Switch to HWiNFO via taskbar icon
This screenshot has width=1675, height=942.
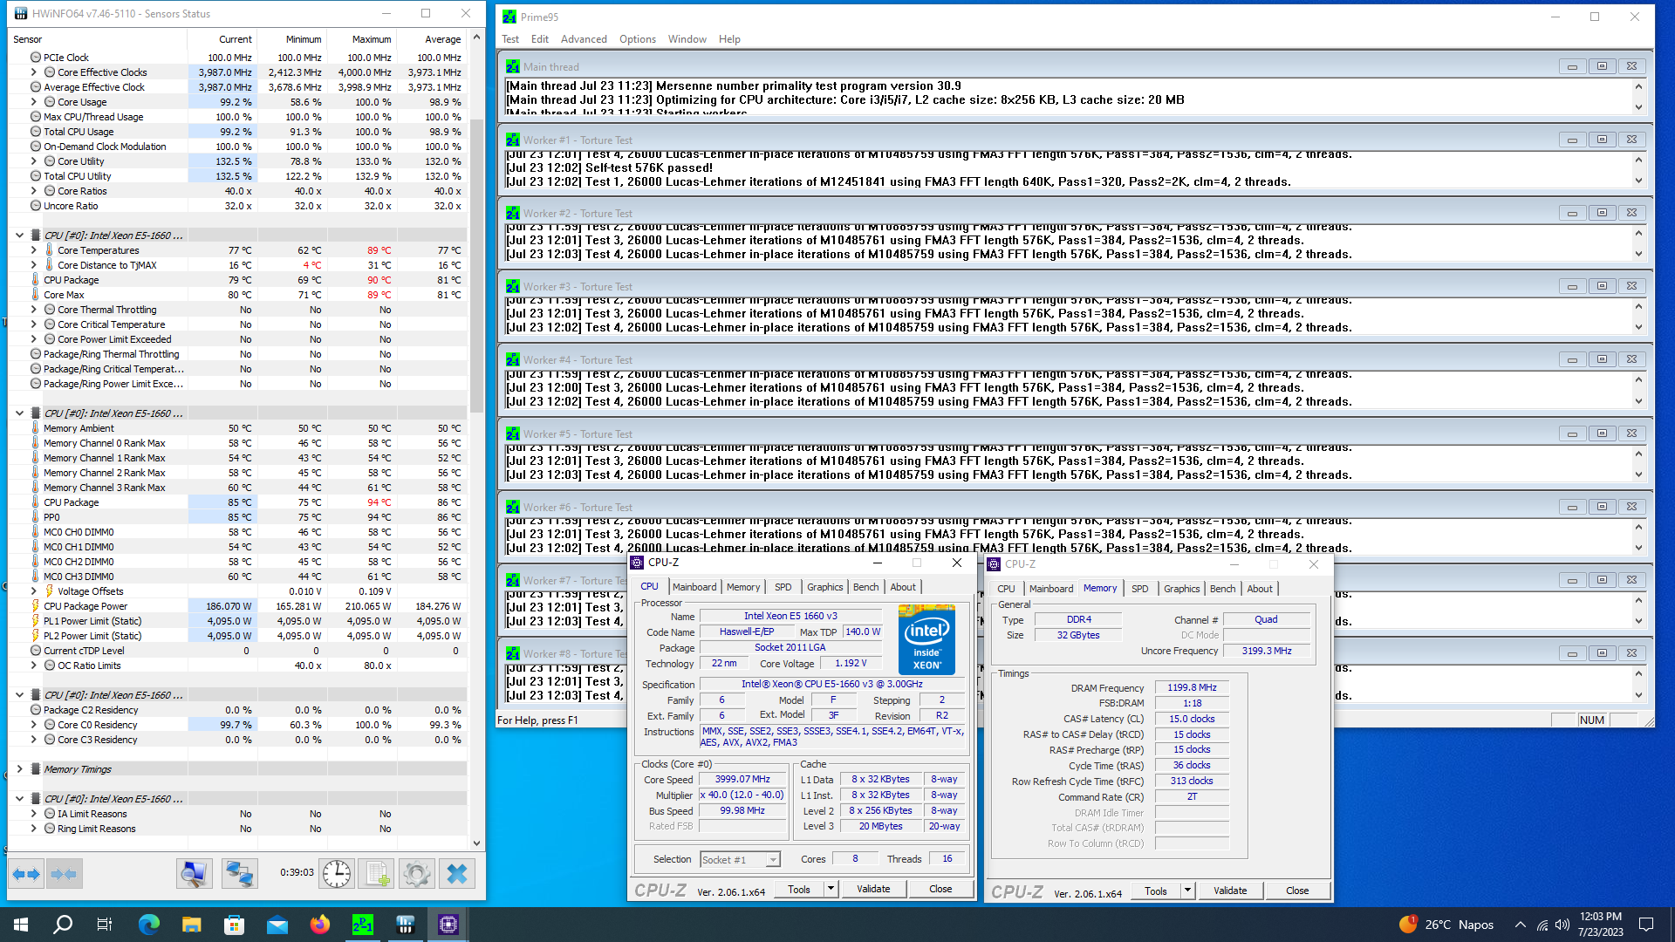406,925
